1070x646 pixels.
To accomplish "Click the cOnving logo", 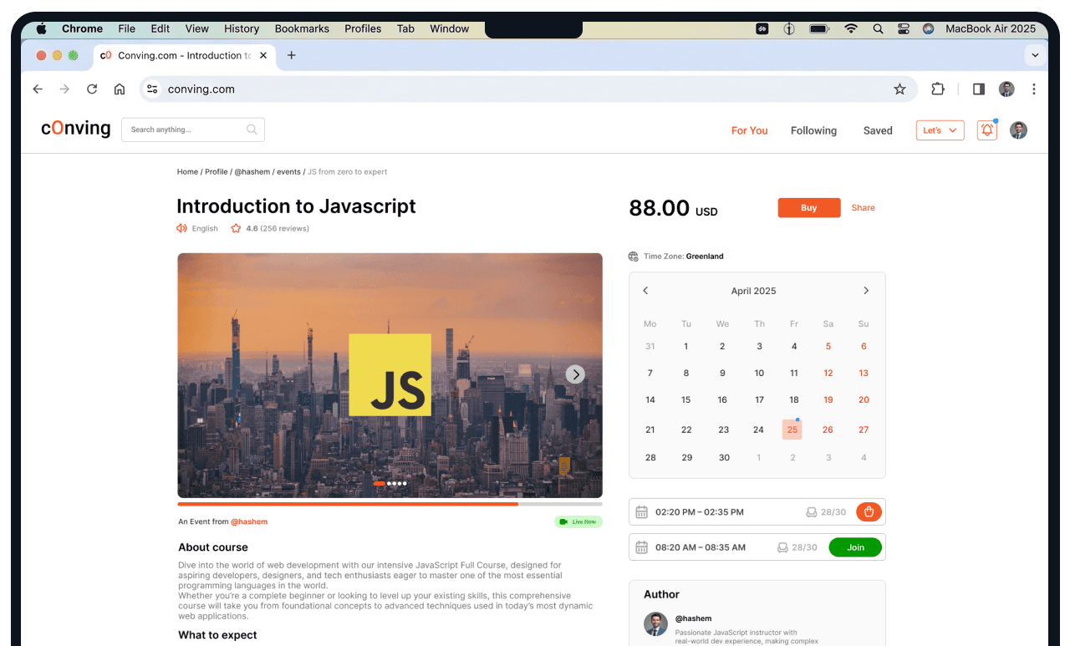I will [75, 129].
